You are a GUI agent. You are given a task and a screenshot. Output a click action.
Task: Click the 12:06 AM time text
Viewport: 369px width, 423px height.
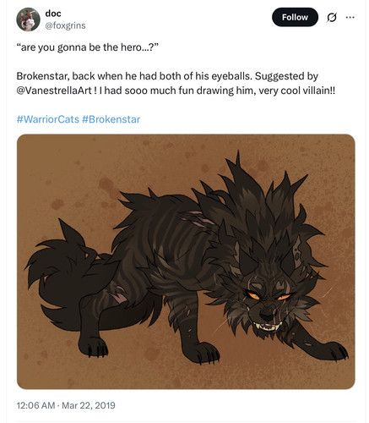pos(35,405)
